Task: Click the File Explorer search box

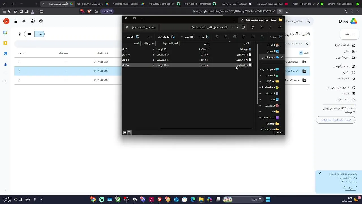Action: tap(141, 27)
